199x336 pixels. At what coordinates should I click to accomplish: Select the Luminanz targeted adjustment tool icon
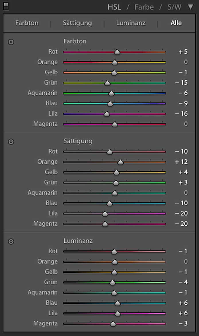11,241
